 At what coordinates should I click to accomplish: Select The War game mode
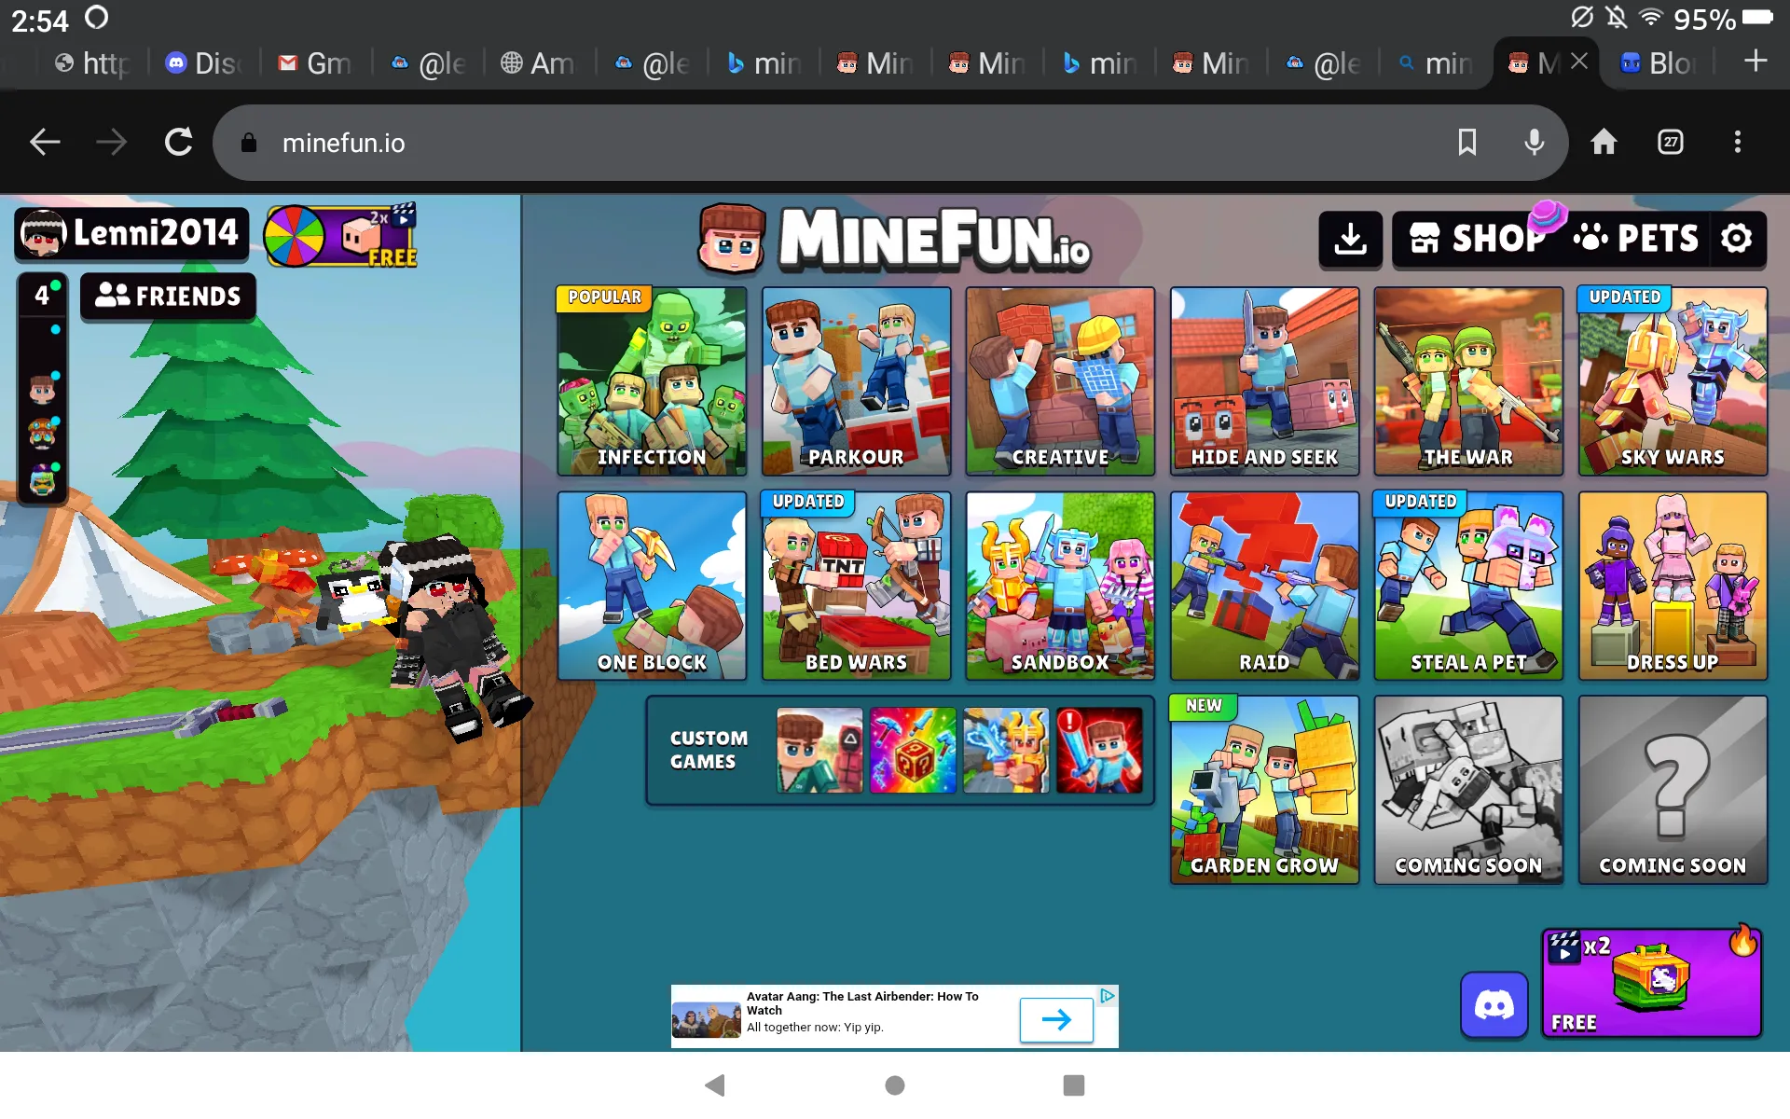[x=1468, y=381]
